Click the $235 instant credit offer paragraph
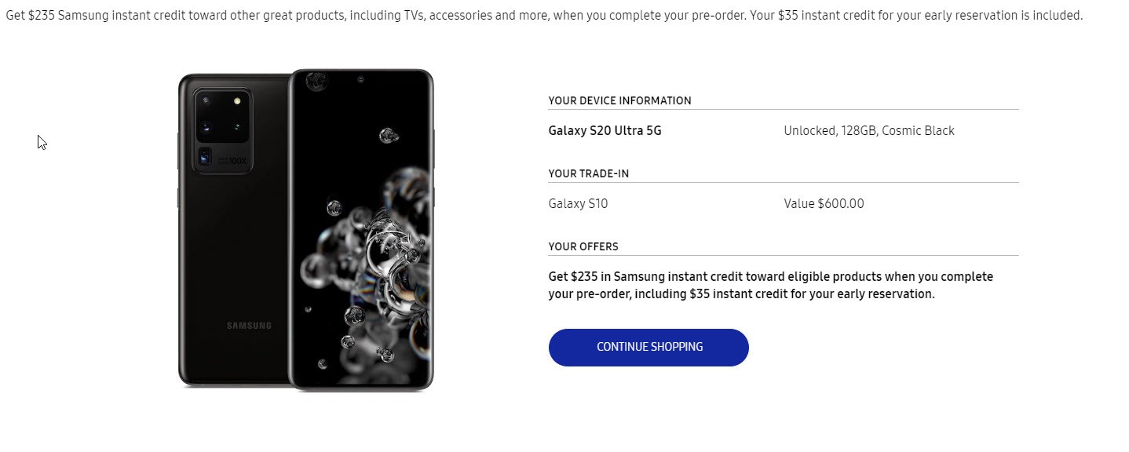This screenshot has width=1129, height=452. [770, 286]
